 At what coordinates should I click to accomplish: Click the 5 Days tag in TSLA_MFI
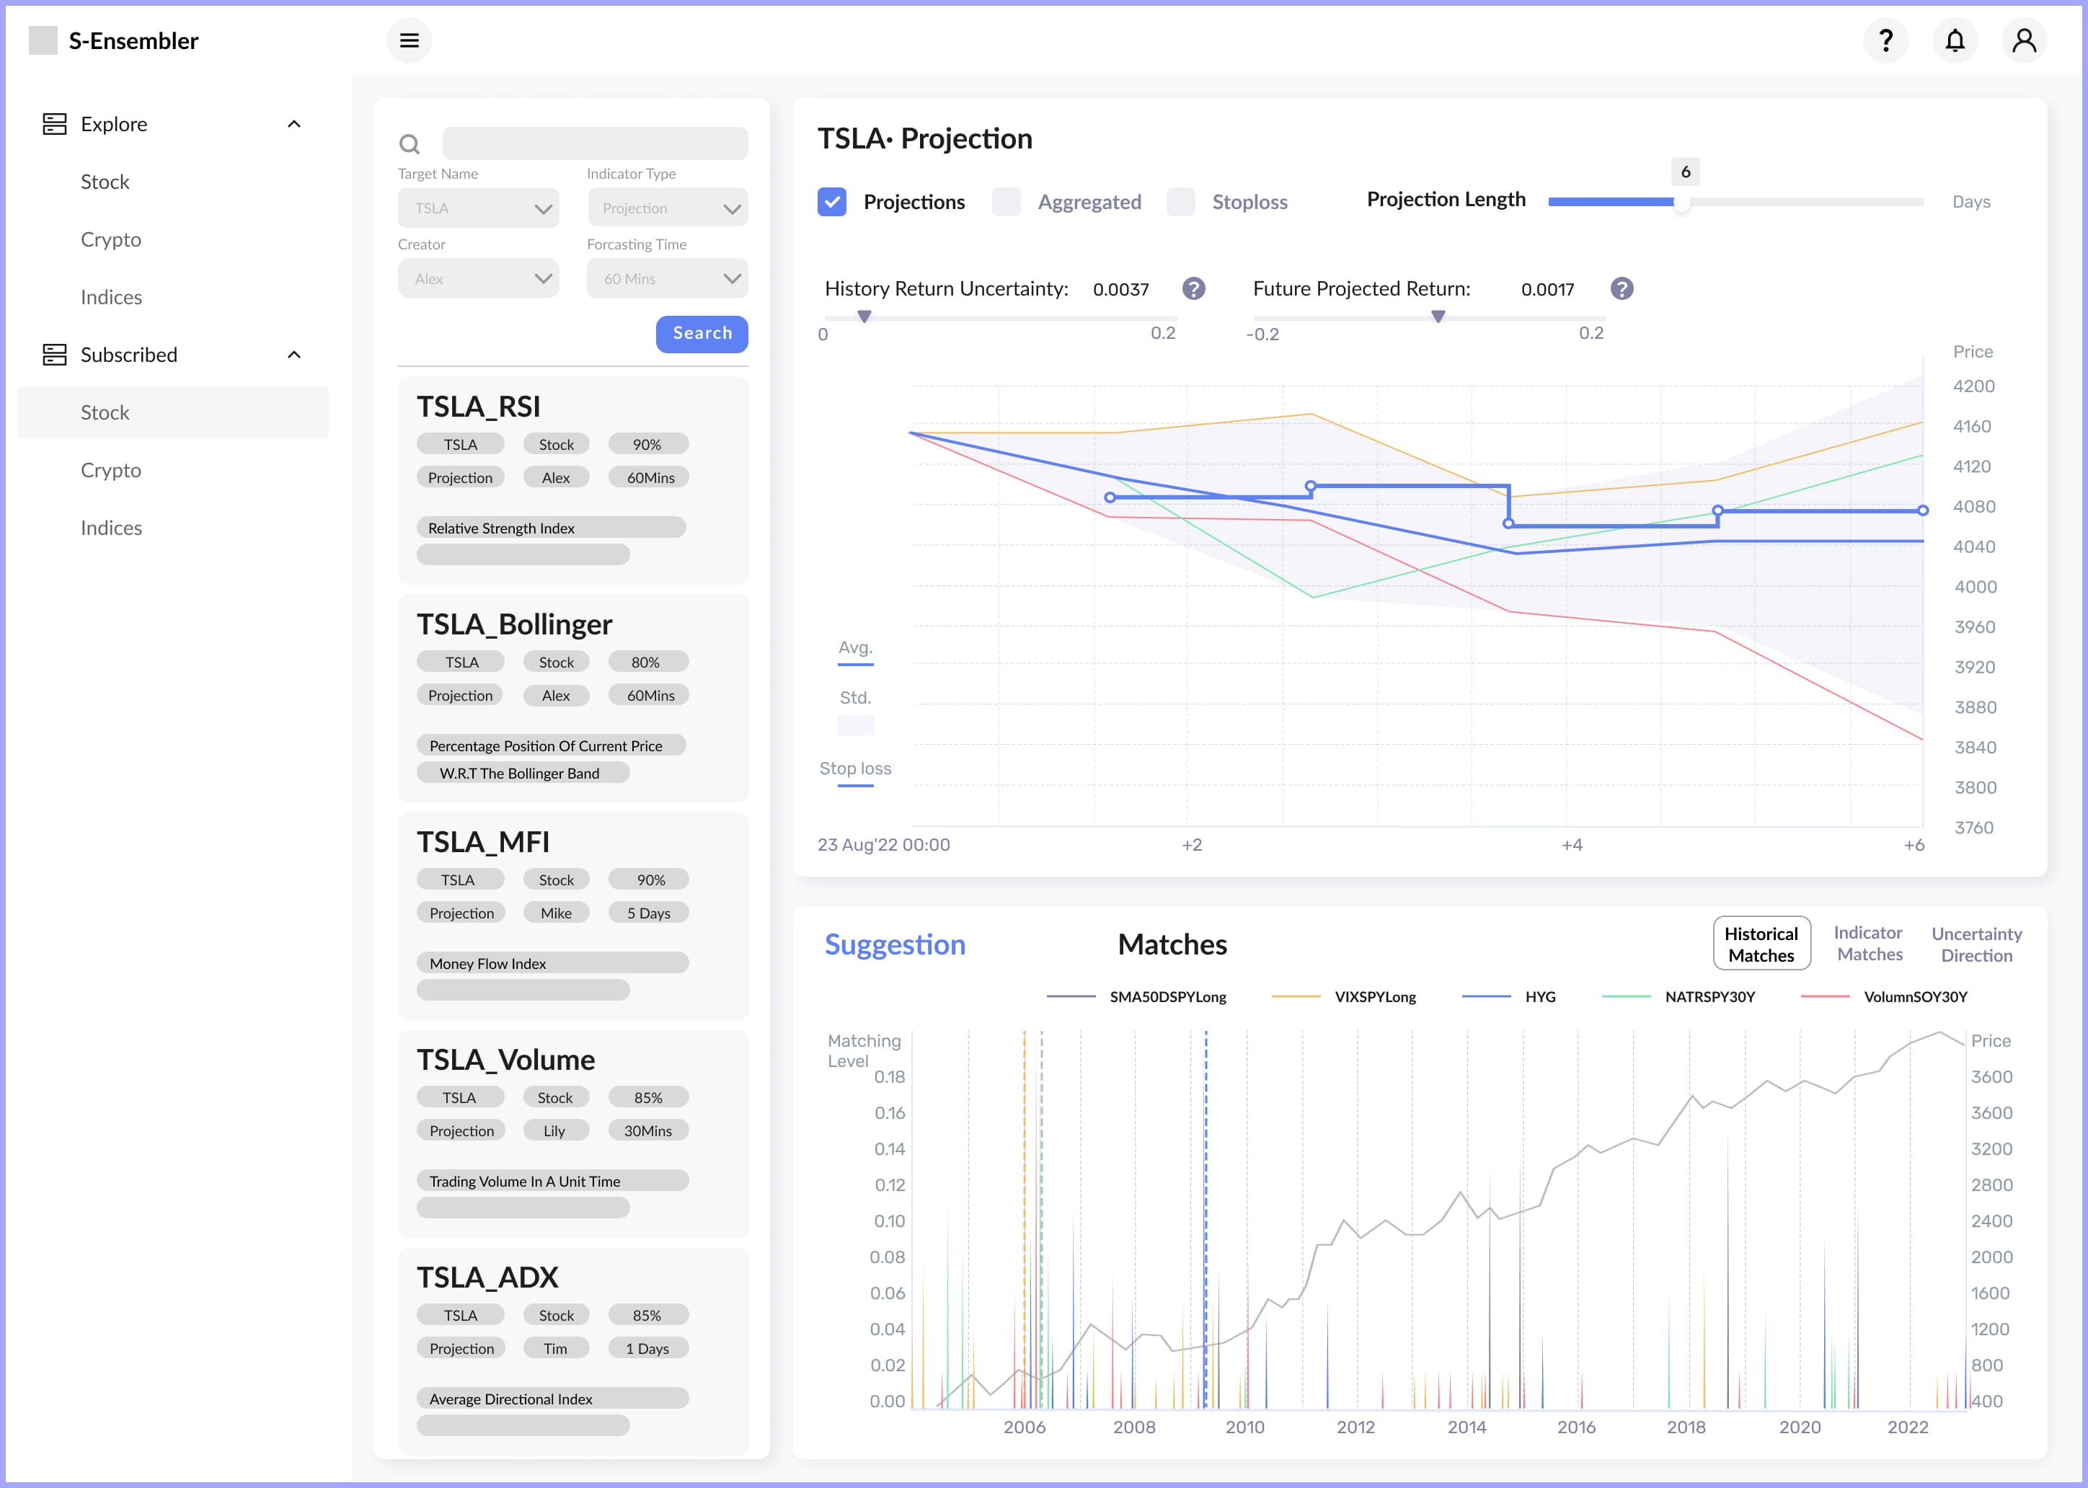(647, 913)
